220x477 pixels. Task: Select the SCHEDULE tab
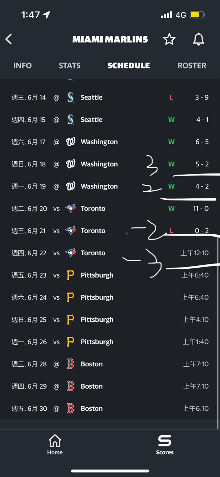tap(128, 66)
